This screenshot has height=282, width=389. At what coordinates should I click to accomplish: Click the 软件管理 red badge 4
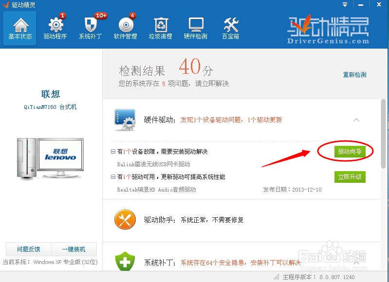coord(132,16)
